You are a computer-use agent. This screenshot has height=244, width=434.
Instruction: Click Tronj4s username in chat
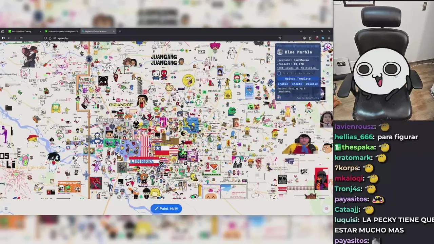point(348,189)
